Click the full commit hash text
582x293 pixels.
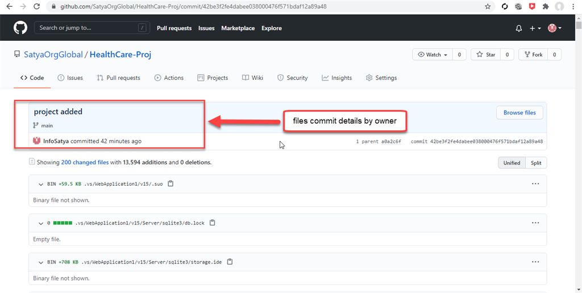coord(487,141)
